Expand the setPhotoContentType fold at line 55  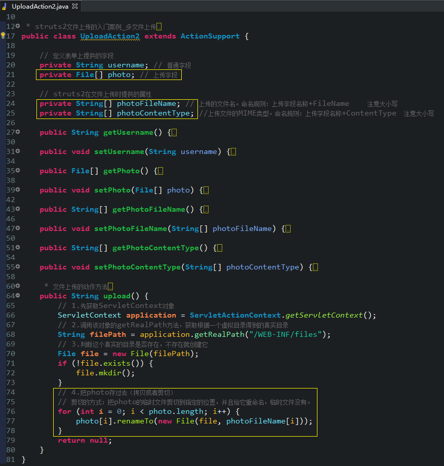[18, 266]
